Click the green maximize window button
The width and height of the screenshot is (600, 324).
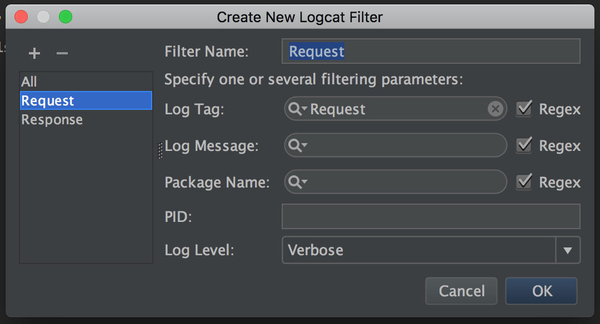(x=66, y=17)
